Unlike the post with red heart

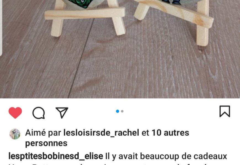coord(15,113)
